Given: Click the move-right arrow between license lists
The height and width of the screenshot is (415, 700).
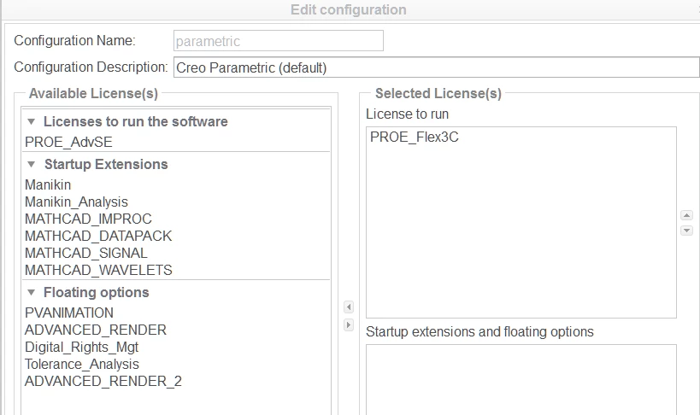Looking at the screenshot, I should click(349, 324).
